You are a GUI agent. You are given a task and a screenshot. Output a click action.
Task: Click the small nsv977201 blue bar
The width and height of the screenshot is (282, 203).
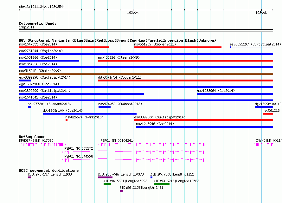click(x=29, y=107)
